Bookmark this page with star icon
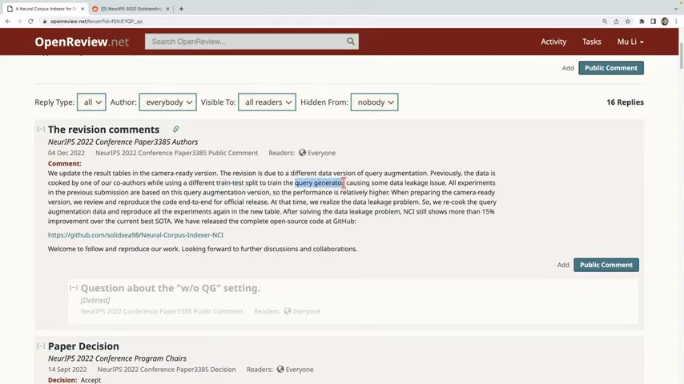This screenshot has width=684, height=384. (628, 22)
